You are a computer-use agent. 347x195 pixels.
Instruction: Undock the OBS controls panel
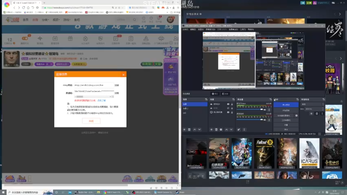[x=297, y=100]
